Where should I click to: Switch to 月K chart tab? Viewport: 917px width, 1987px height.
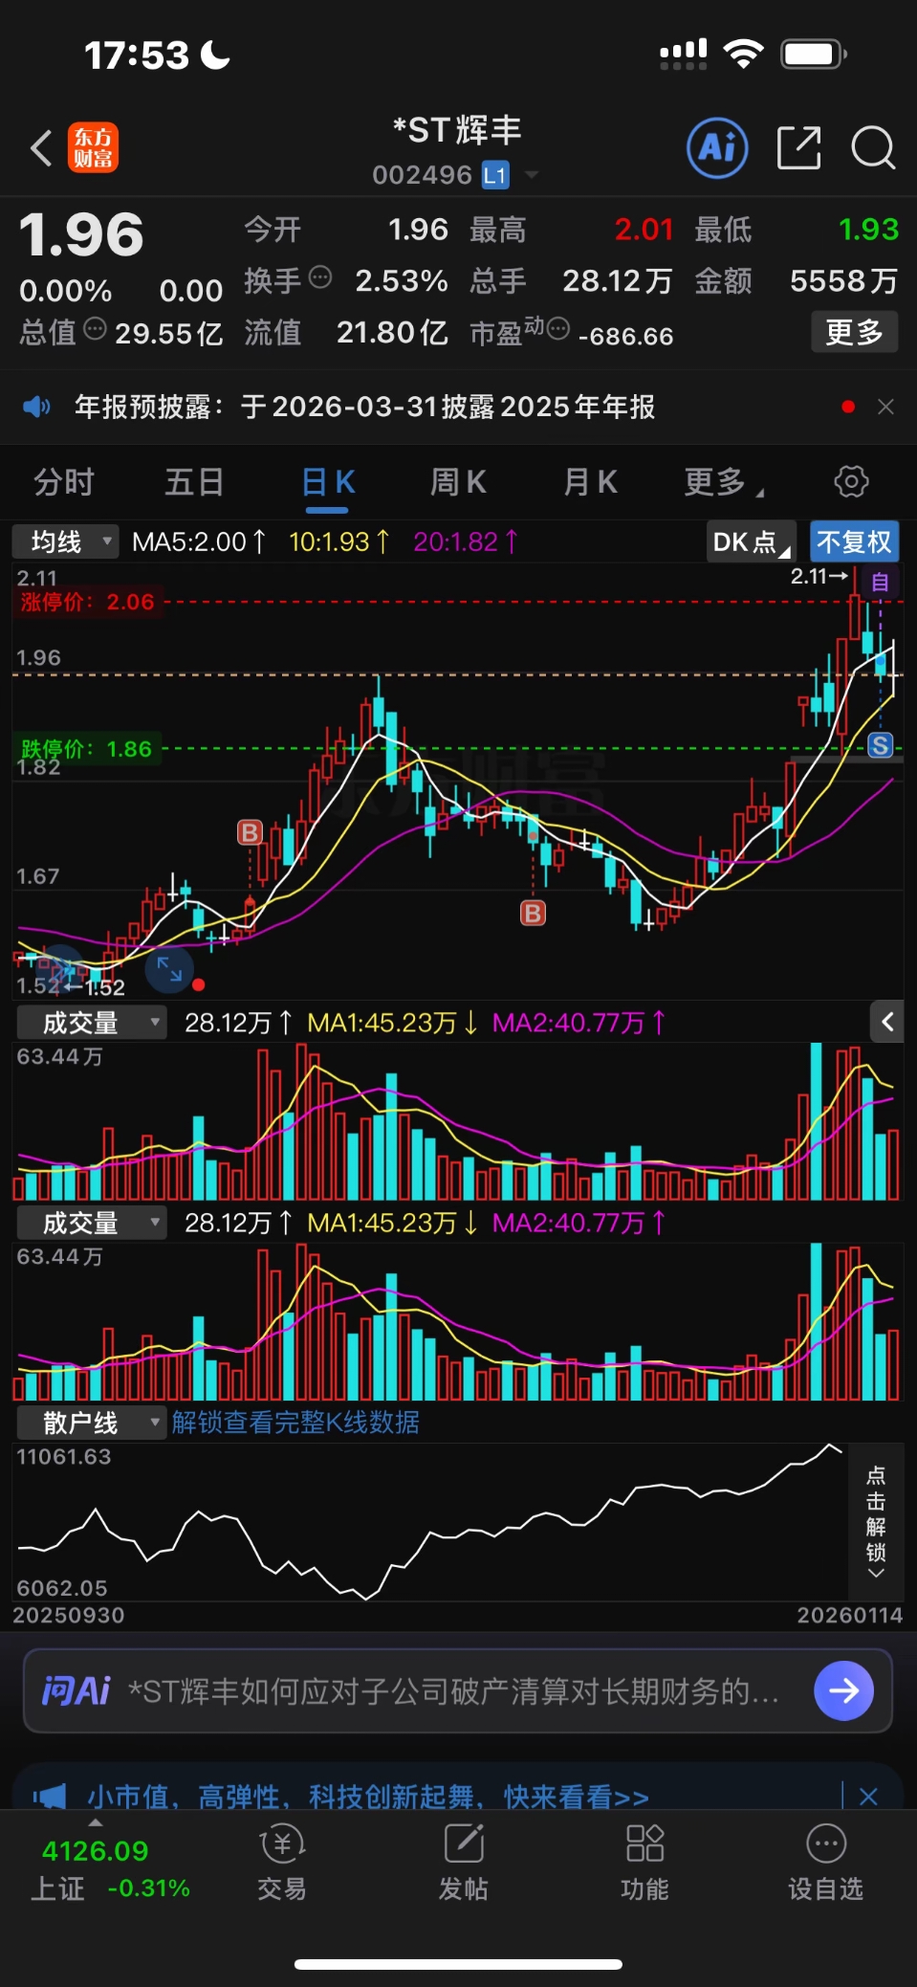590,482
